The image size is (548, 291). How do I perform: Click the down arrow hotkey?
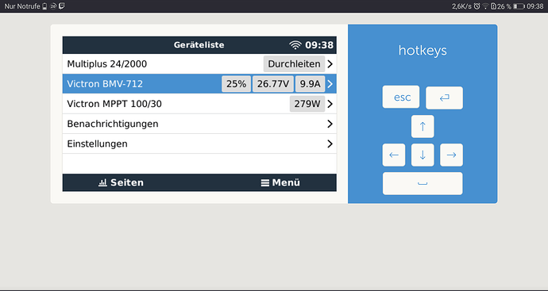pyautogui.click(x=423, y=155)
